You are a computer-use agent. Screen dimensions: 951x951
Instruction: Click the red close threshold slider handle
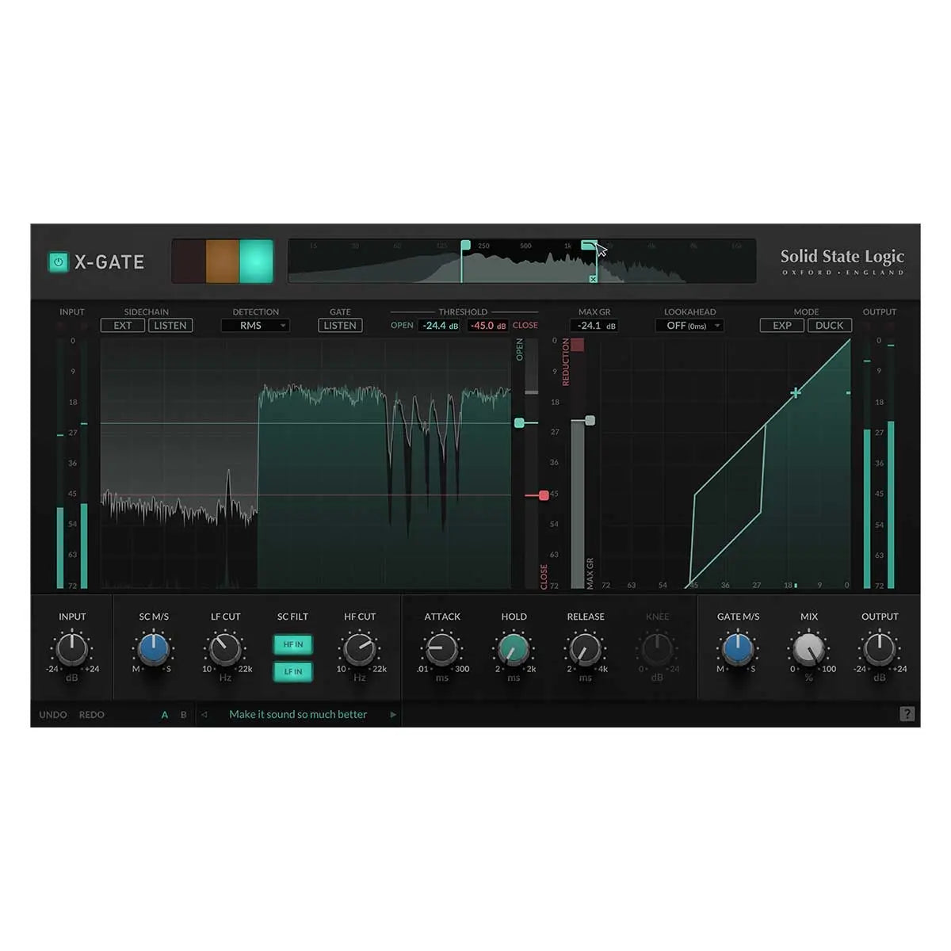point(543,494)
